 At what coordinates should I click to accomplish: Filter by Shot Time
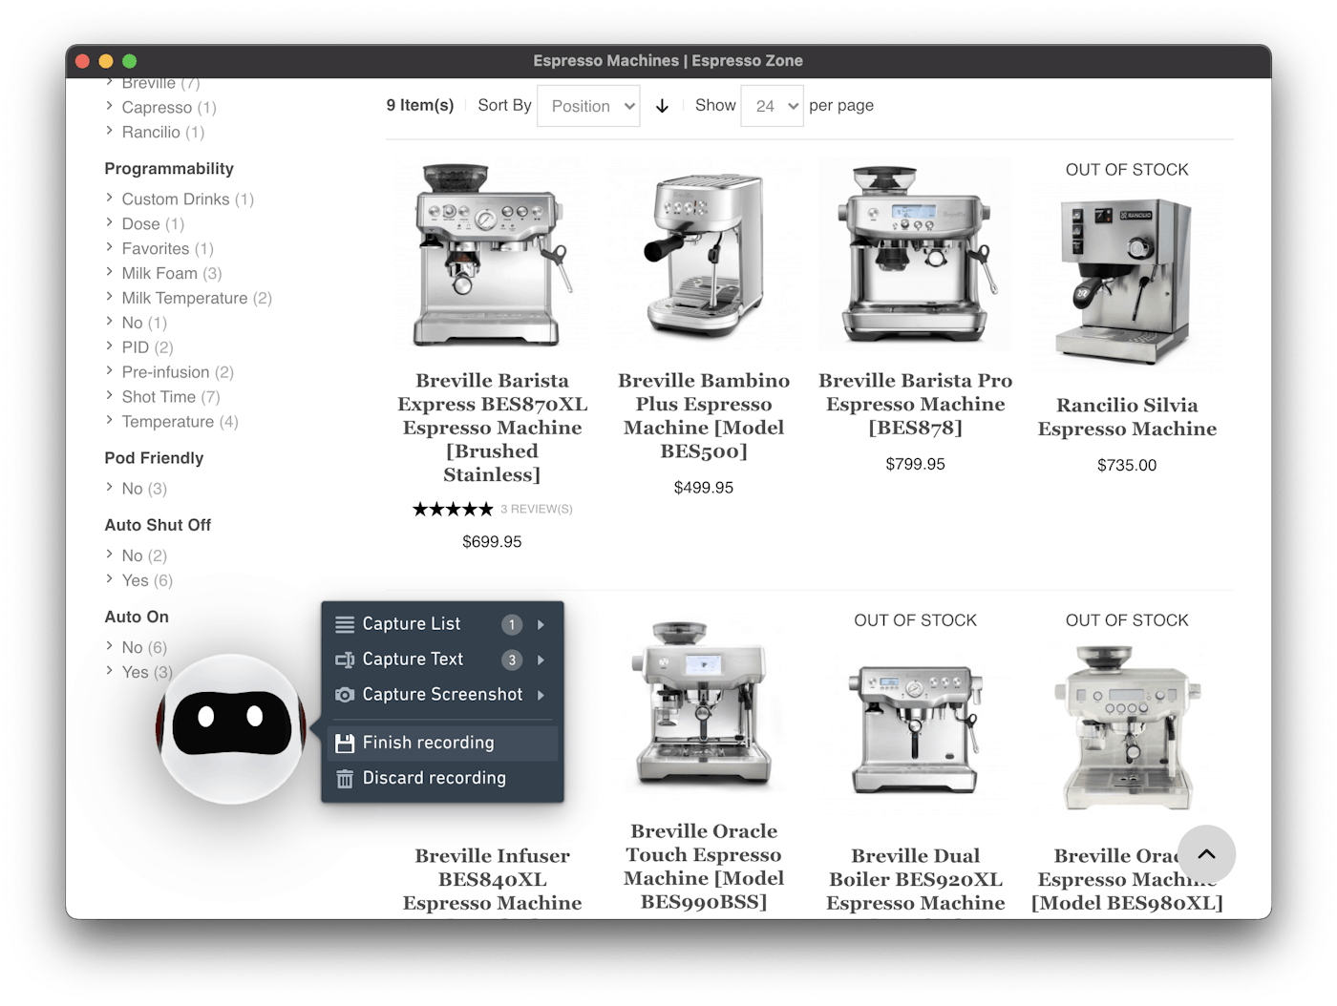171,397
